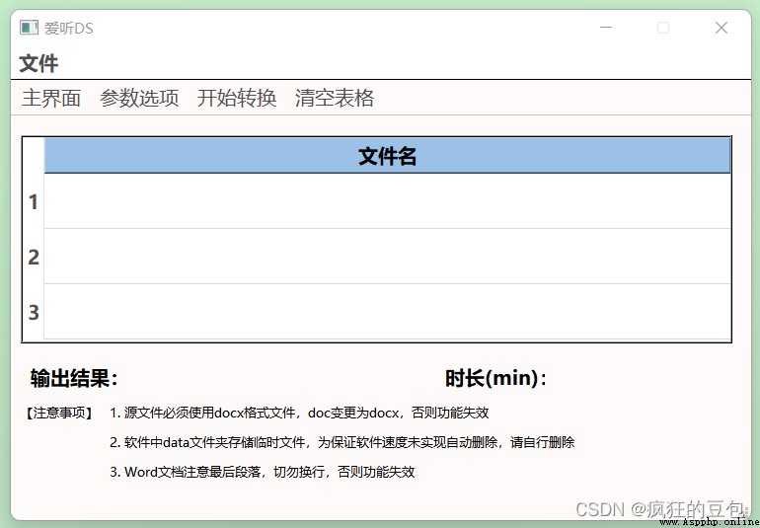Screen dimensions: 760x528
Task: Click the 输出结果: label
Action: (x=74, y=378)
